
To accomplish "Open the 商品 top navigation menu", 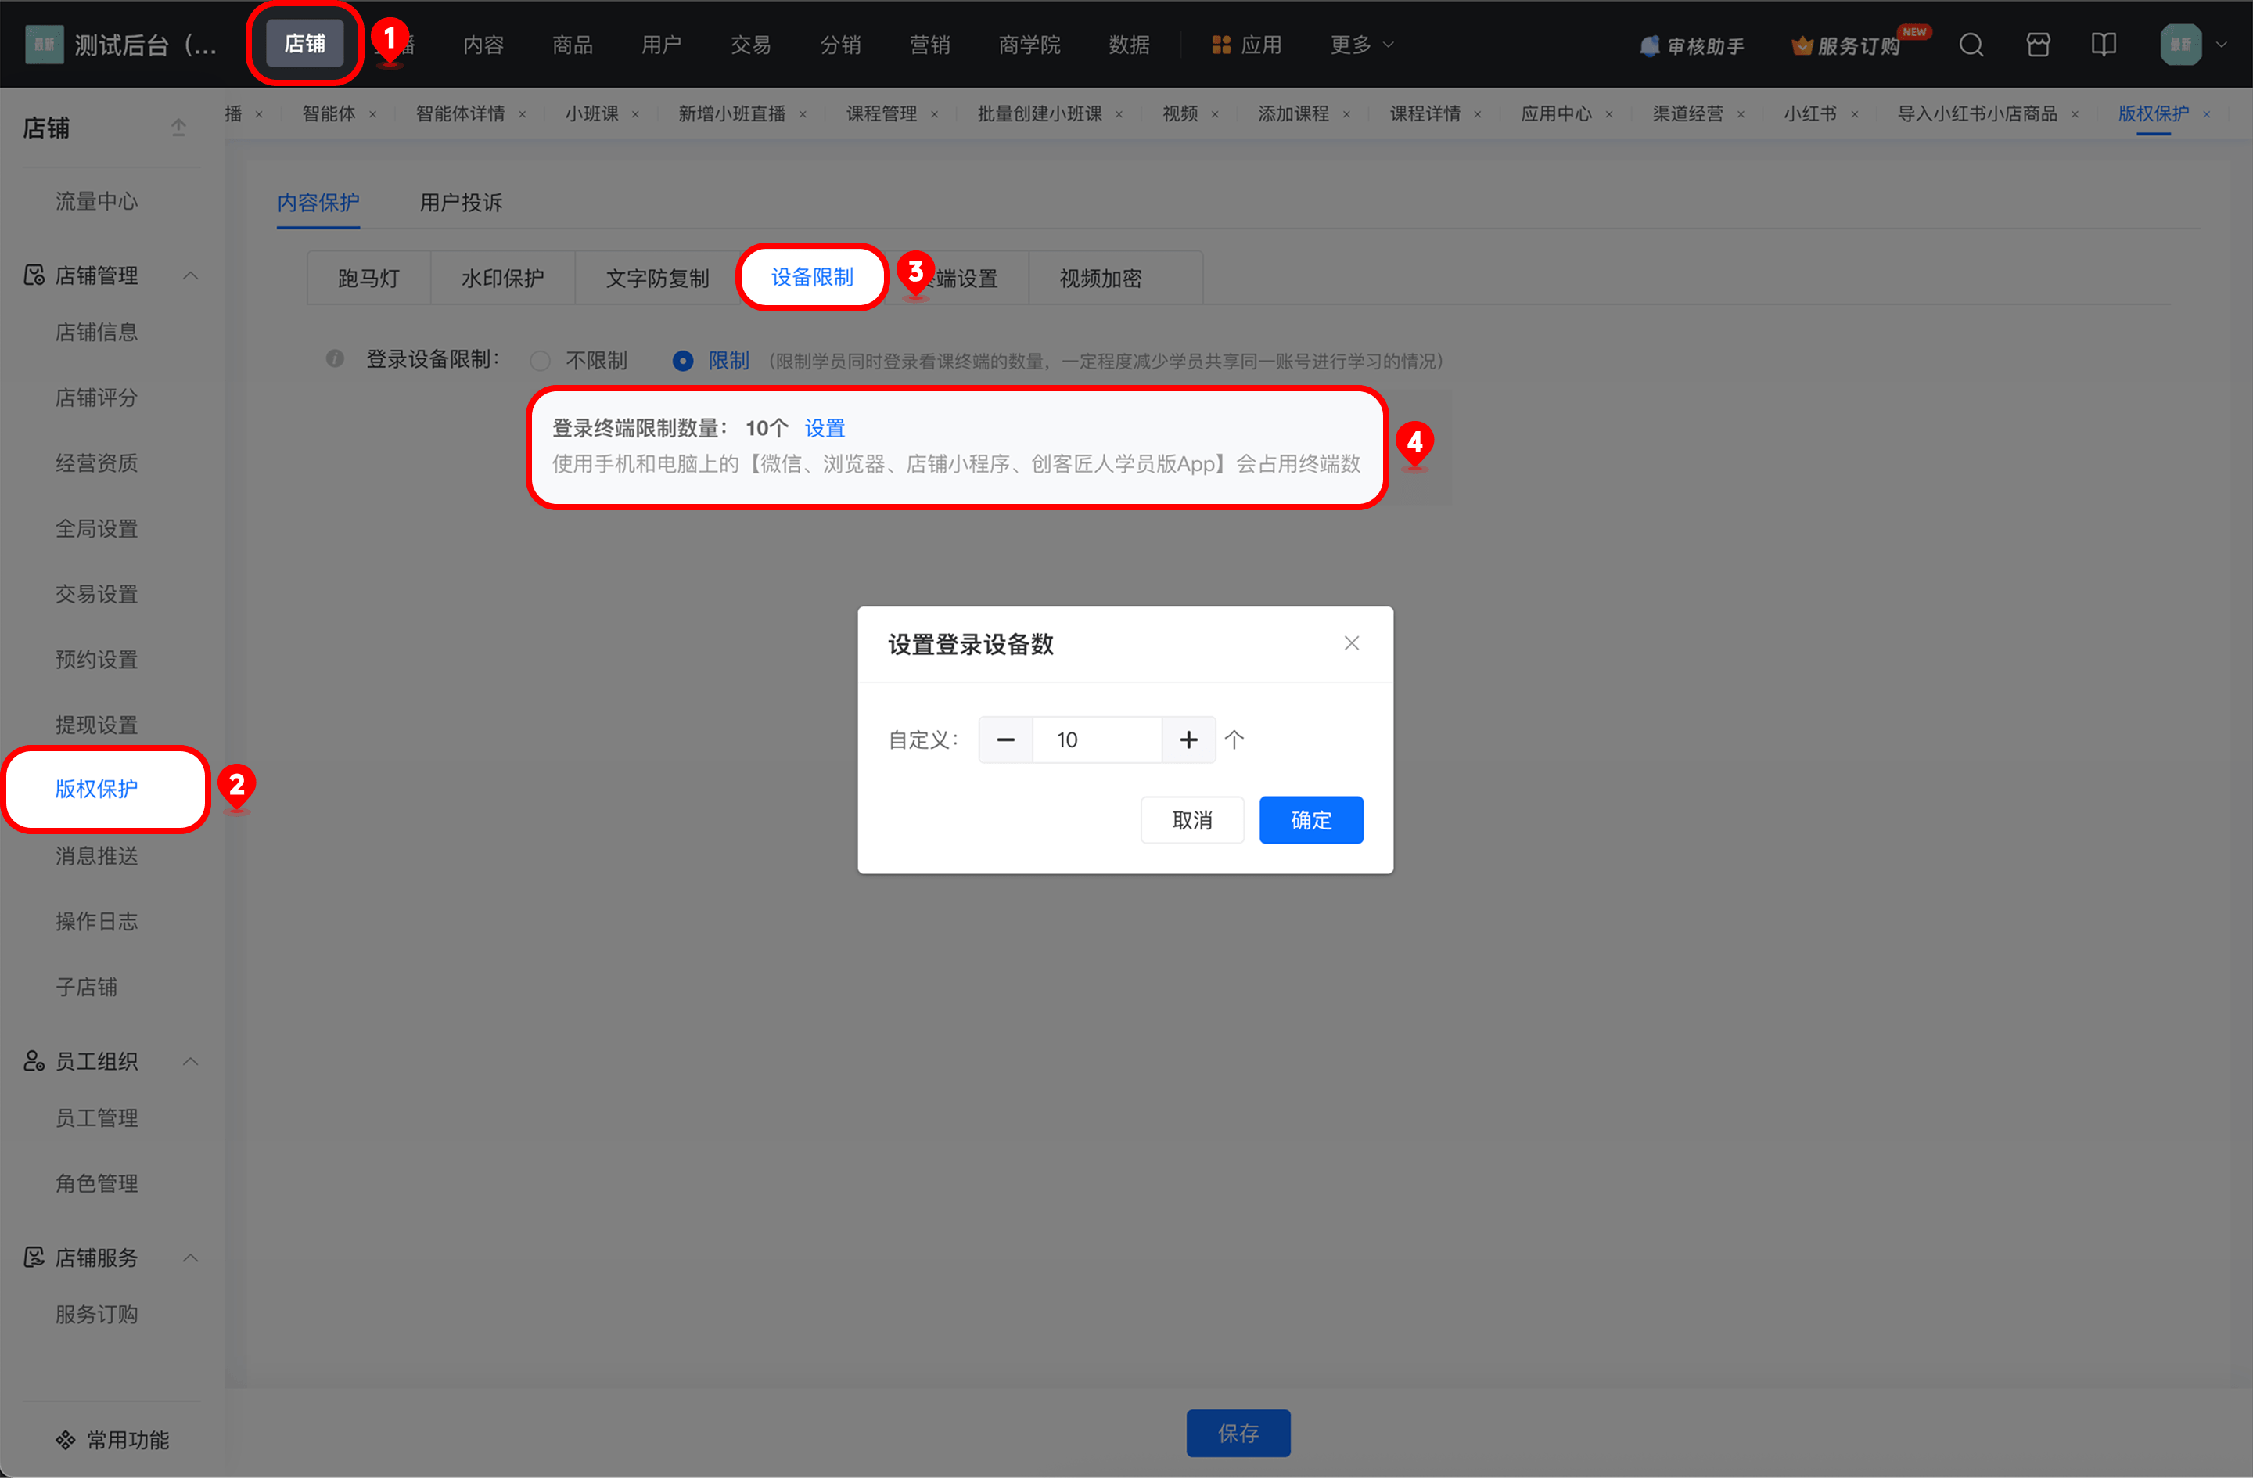I will tap(573, 45).
